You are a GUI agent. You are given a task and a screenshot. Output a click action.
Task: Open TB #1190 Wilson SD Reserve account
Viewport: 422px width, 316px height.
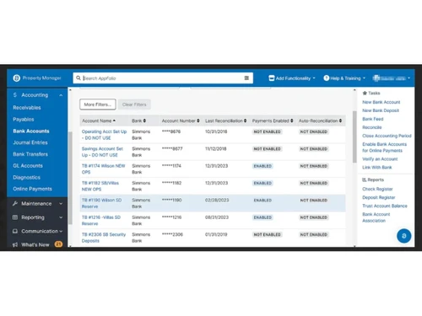101,203
